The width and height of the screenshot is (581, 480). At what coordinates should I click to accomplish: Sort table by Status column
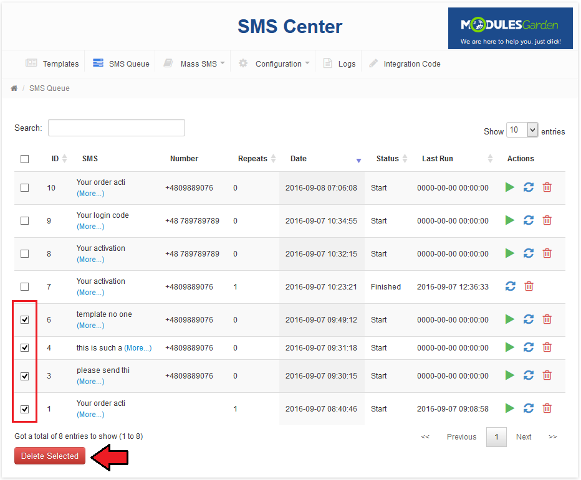coord(391,158)
